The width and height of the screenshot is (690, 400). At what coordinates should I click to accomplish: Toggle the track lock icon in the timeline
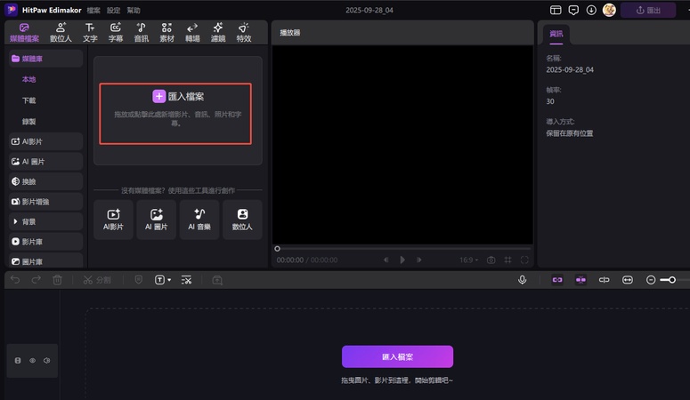[x=19, y=361]
